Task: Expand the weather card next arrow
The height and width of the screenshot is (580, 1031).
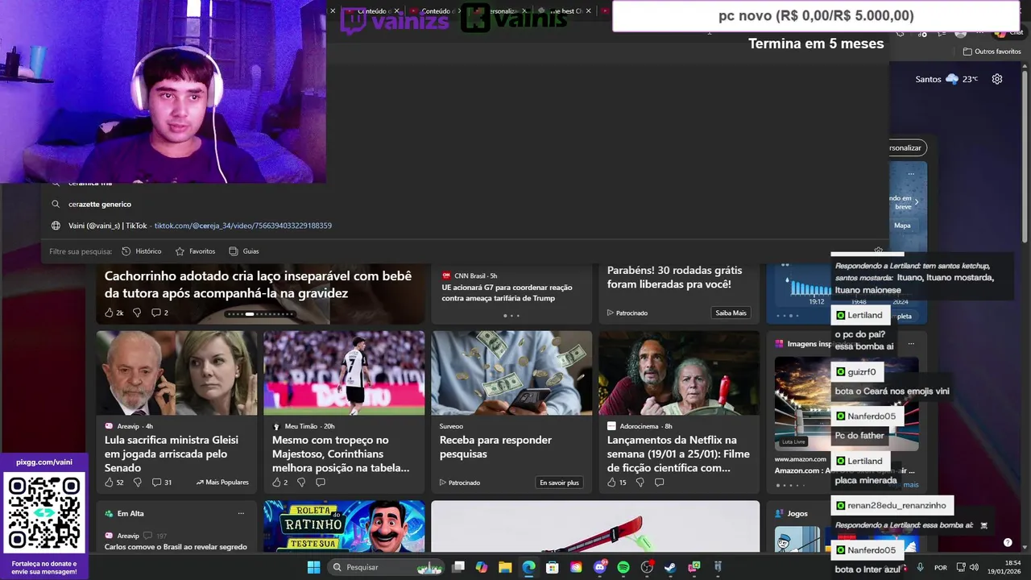Action: click(916, 202)
